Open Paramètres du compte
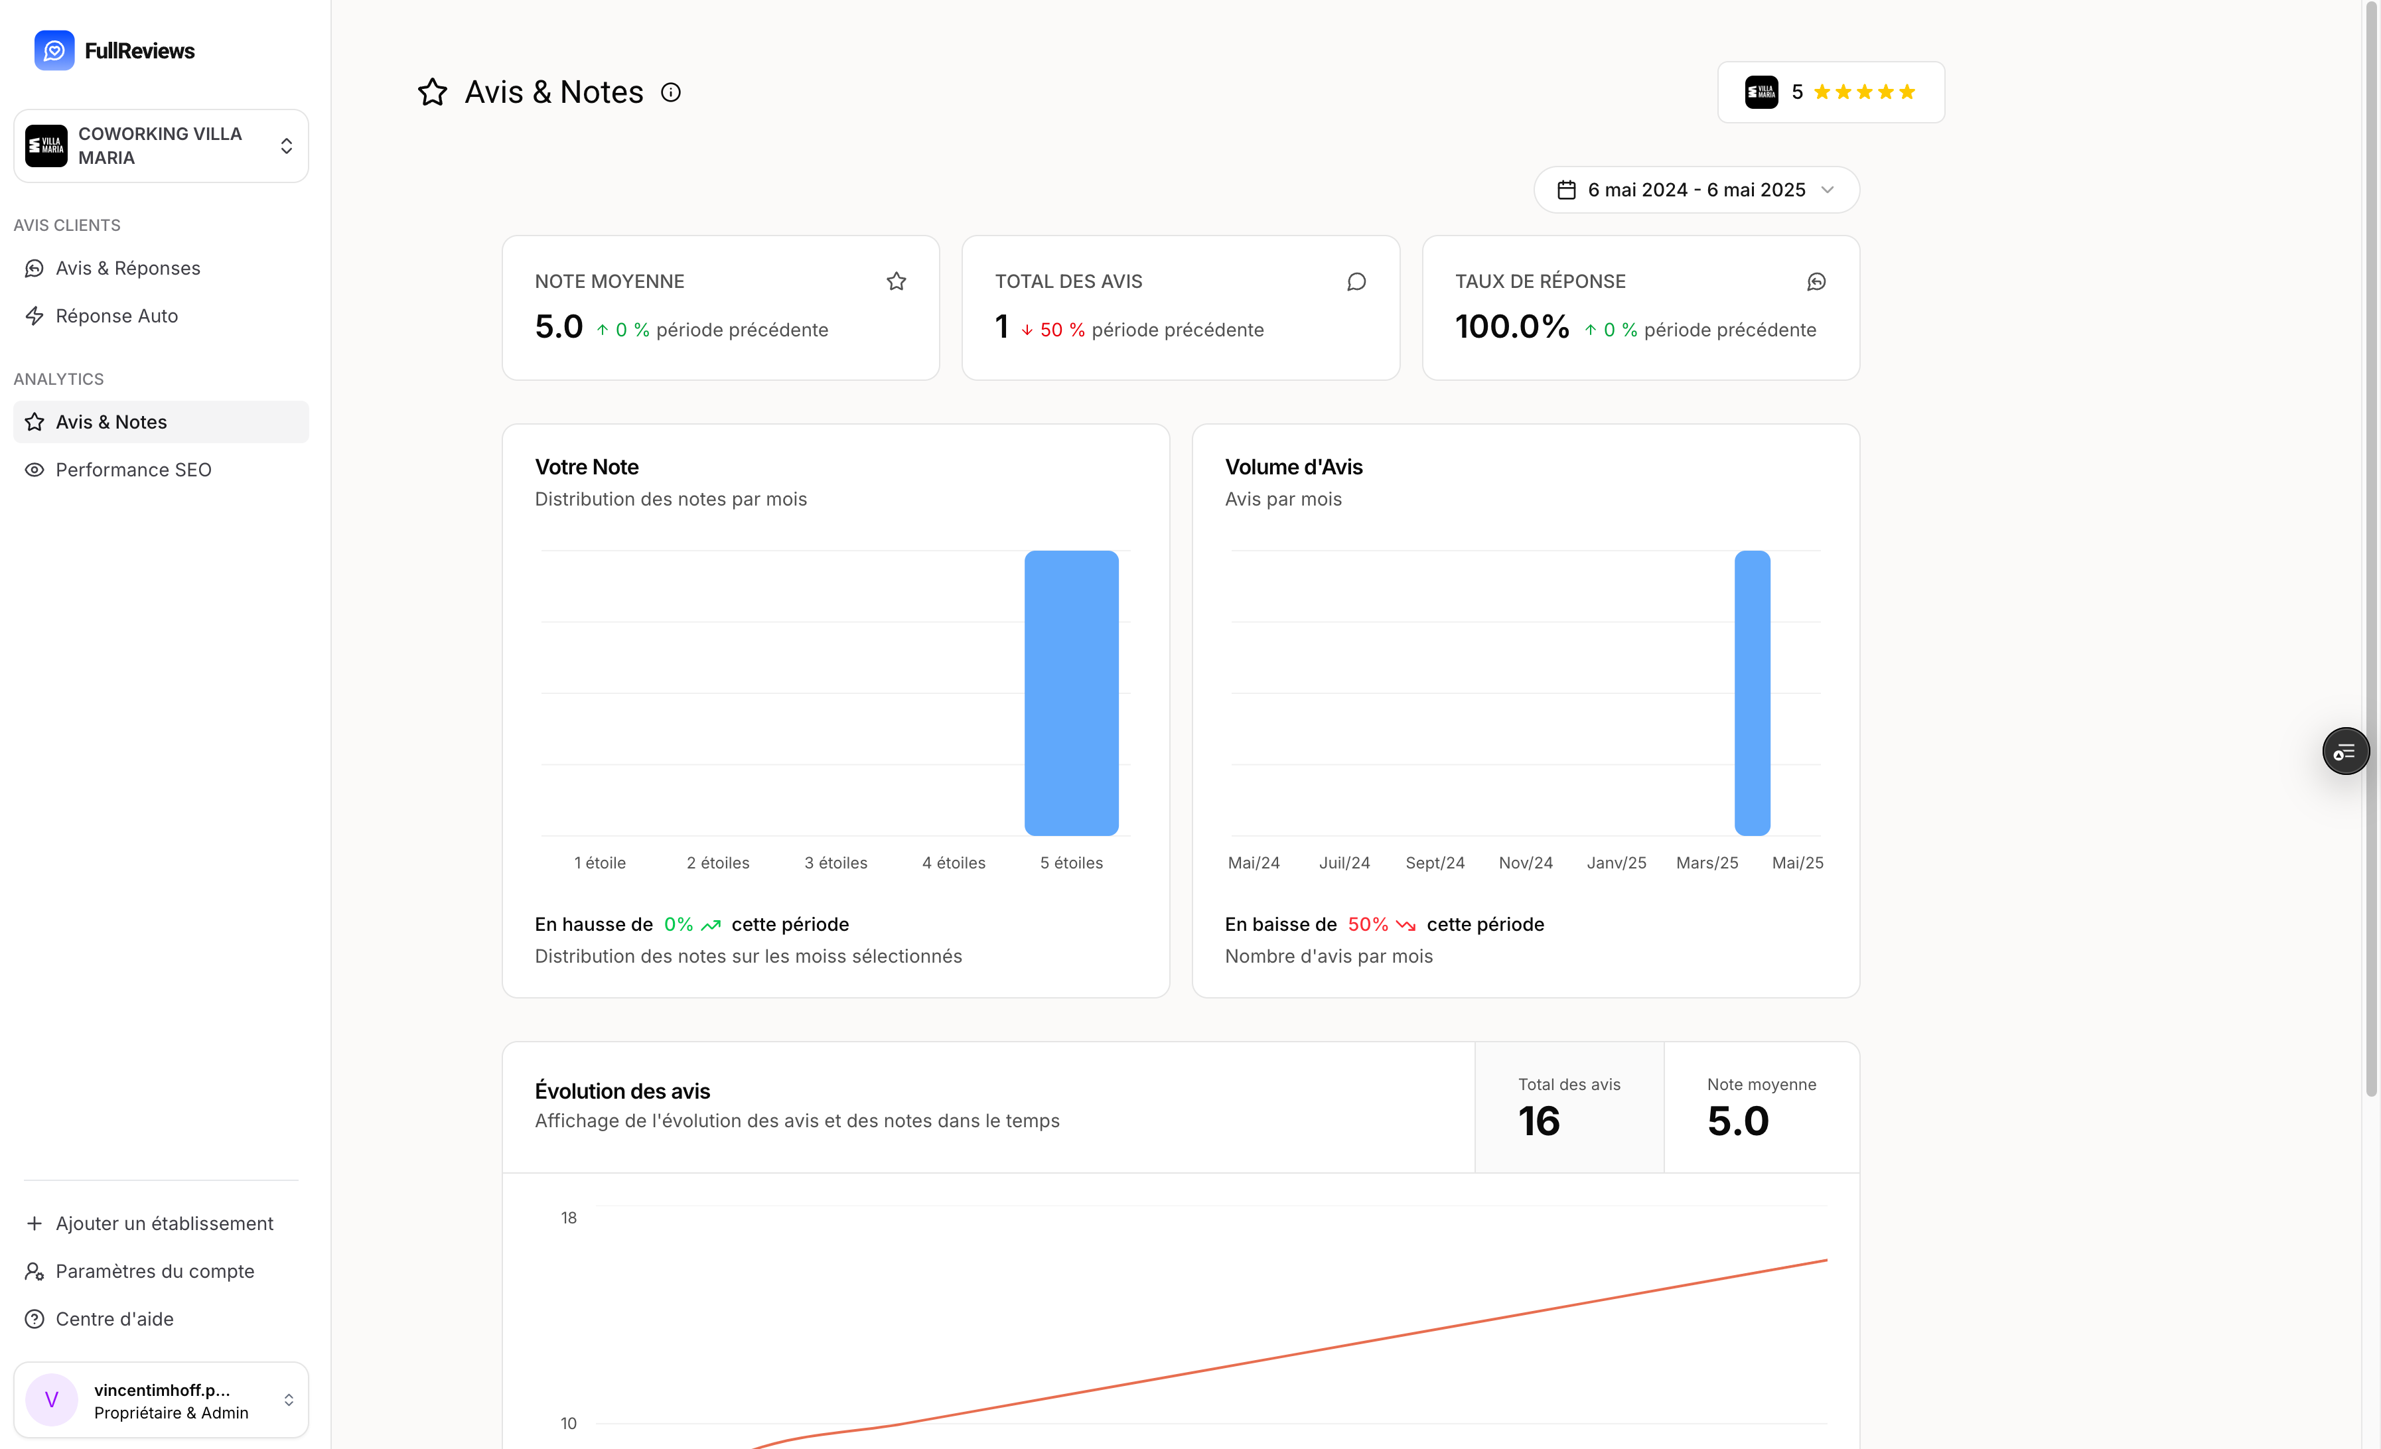 coord(161,1271)
